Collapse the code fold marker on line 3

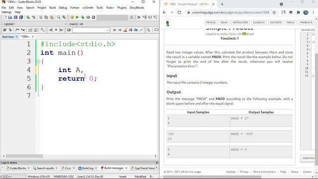[38, 61]
